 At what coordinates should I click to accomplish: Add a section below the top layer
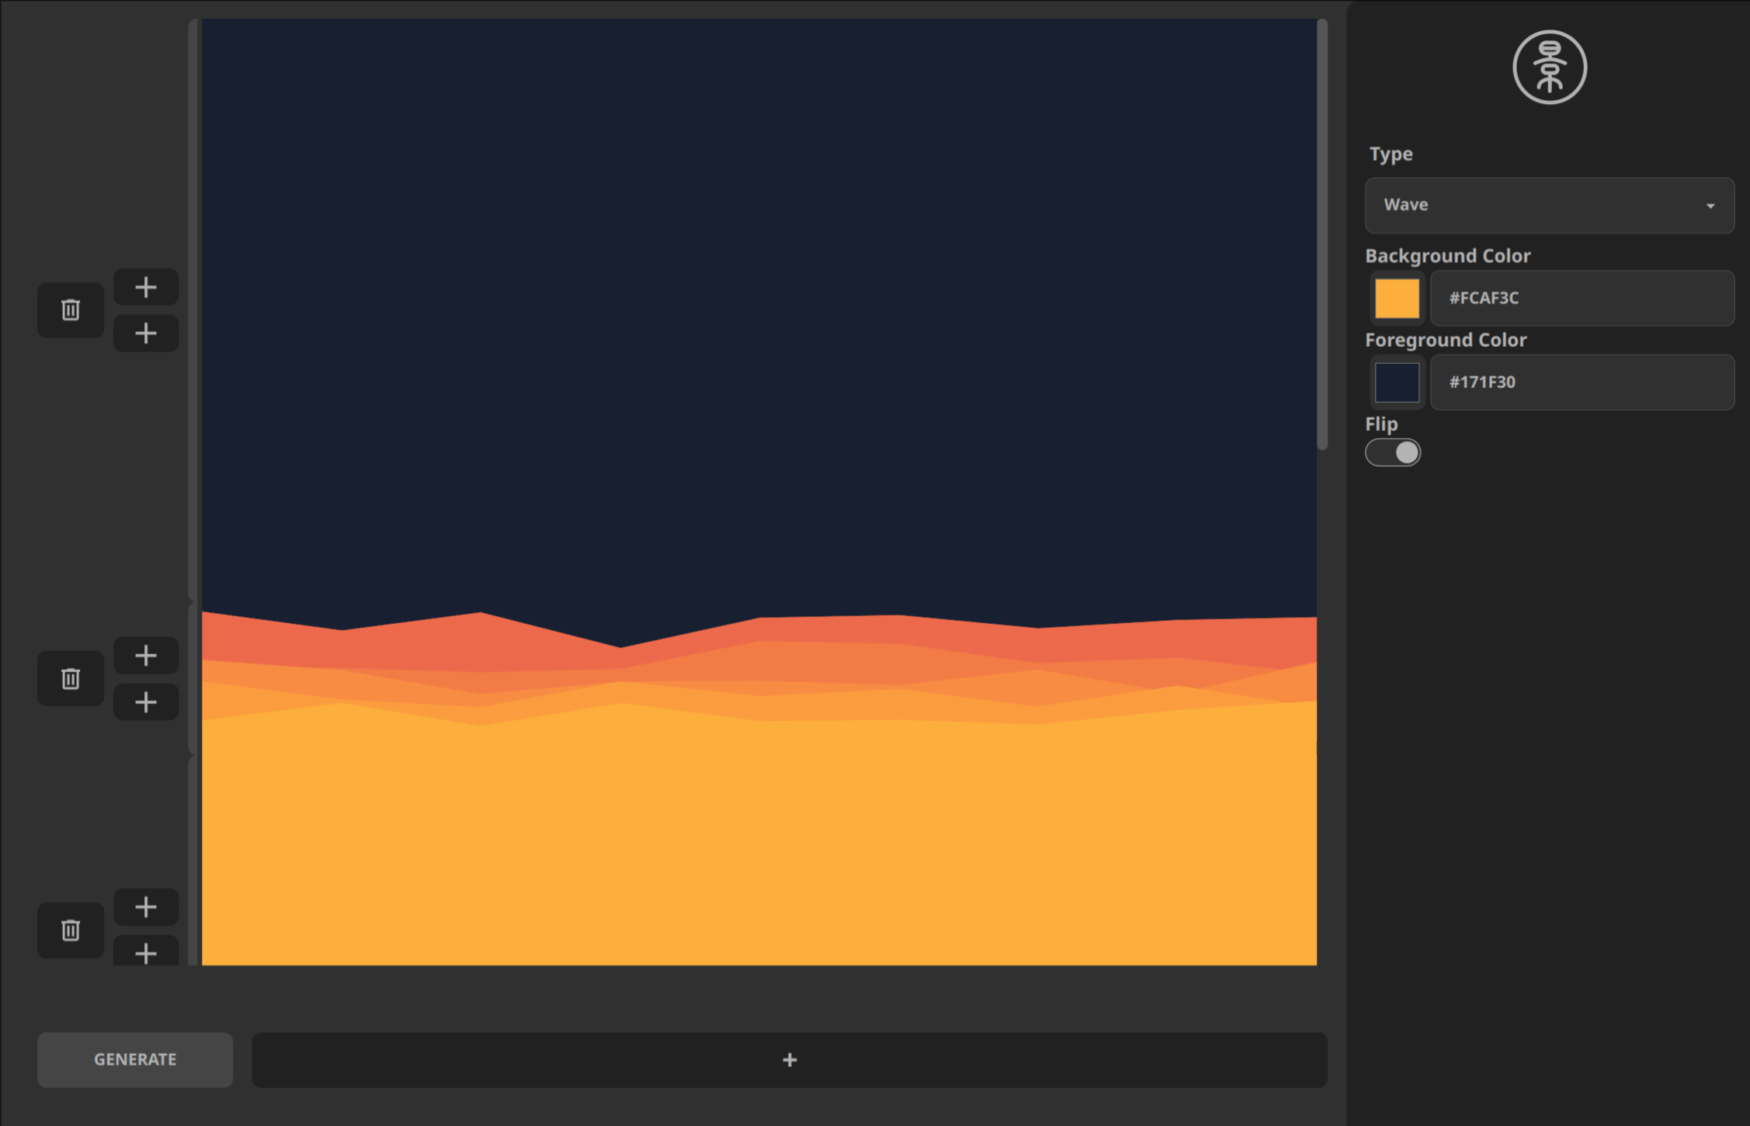tap(145, 333)
